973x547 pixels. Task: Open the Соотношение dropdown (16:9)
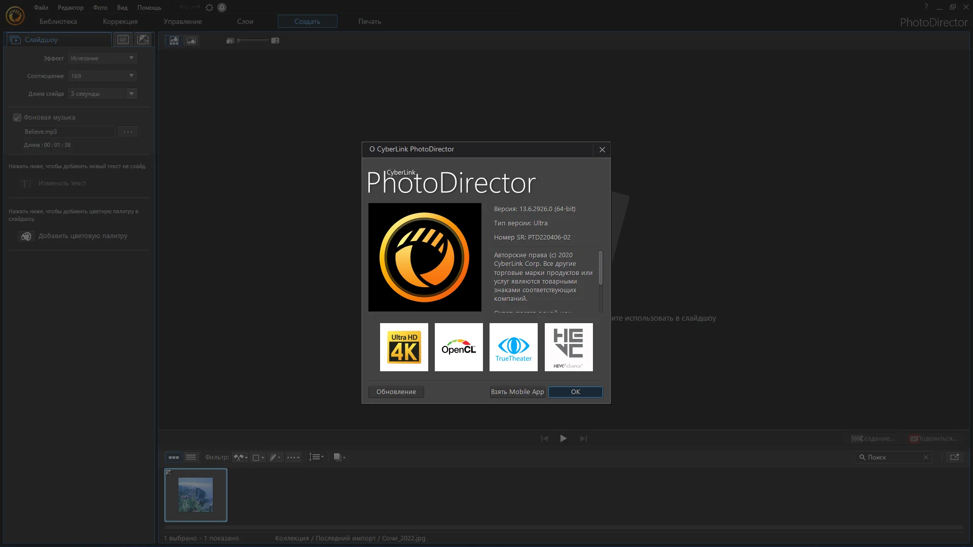(x=103, y=76)
